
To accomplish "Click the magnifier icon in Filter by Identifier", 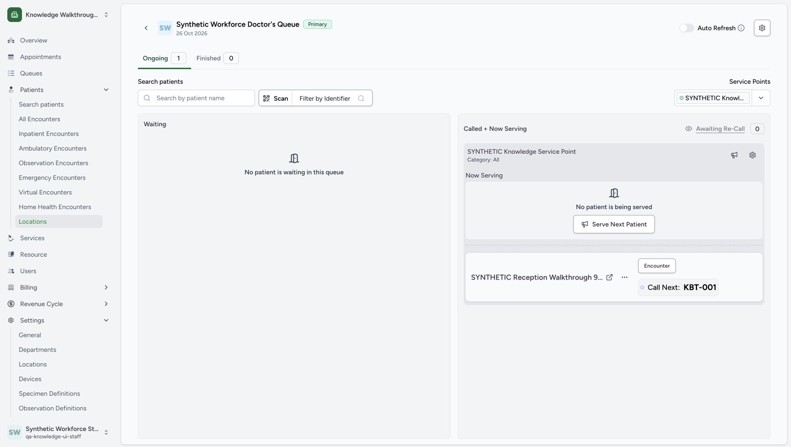I will pos(361,98).
